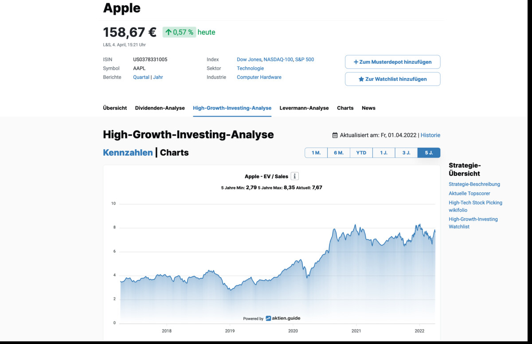Click the Dow Jones index link
The image size is (532, 344).
[249, 59]
